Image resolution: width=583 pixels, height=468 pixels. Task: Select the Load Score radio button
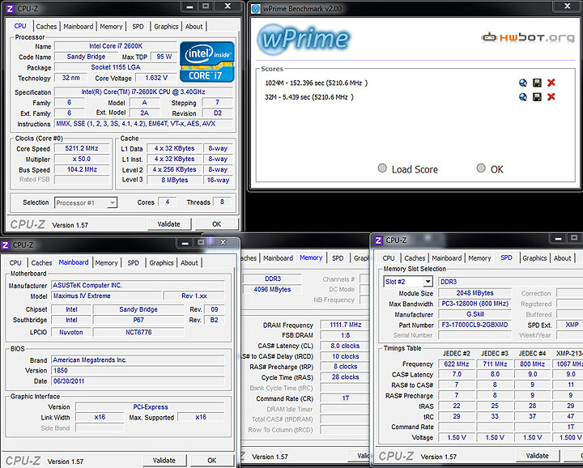pos(382,168)
